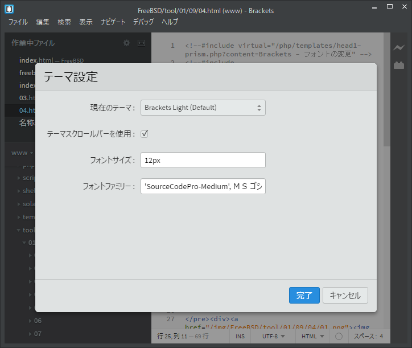Click the 作業中ファイル header

pyautogui.click(x=33, y=43)
